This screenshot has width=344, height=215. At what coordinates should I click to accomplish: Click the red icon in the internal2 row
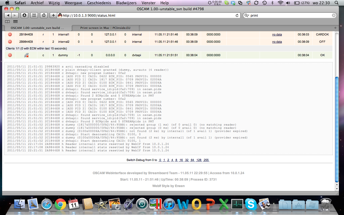(x=10, y=42)
